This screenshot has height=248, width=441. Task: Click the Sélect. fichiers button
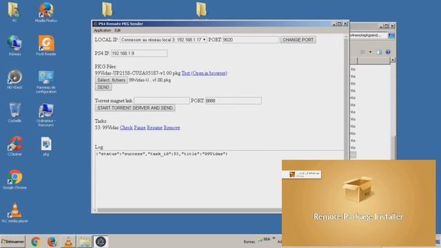pos(112,80)
